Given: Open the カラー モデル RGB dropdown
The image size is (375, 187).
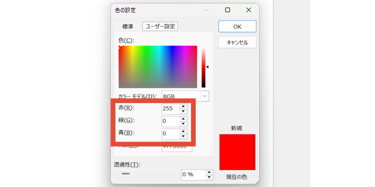Looking at the screenshot, I should coord(204,96).
